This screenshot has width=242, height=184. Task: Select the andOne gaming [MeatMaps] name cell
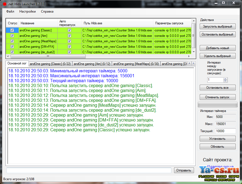click(38, 41)
